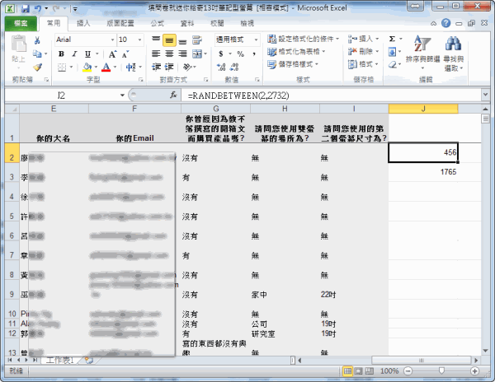Apply the yellow fill color swatch
Viewport: 495px width, 382px height.
click(x=87, y=67)
